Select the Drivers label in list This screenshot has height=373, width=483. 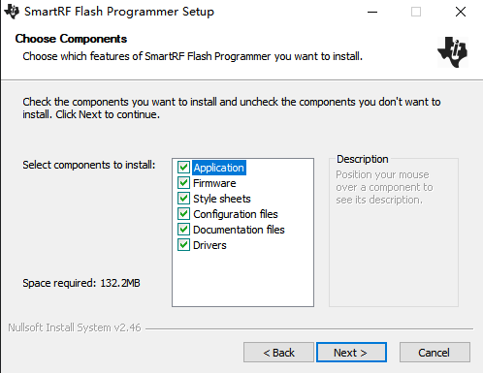209,245
